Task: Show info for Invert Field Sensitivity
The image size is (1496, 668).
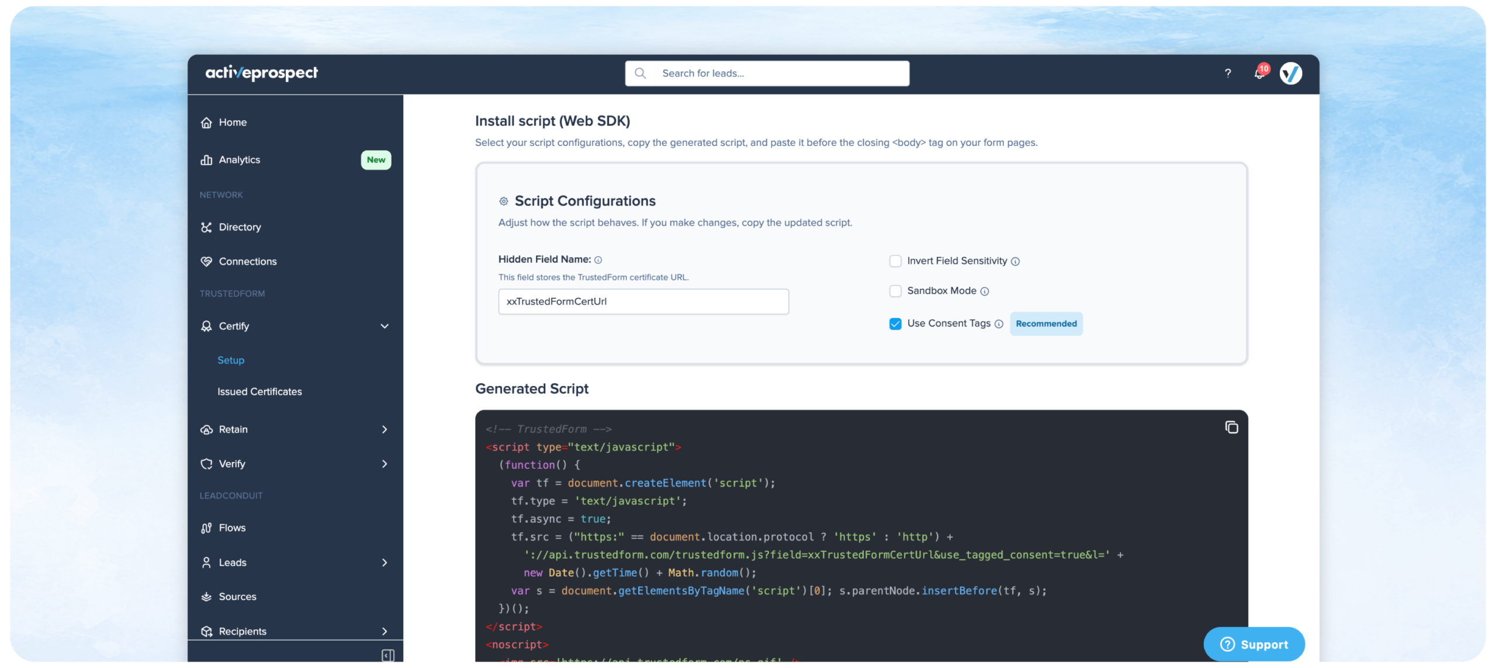Action: click(x=1016, y=262)
